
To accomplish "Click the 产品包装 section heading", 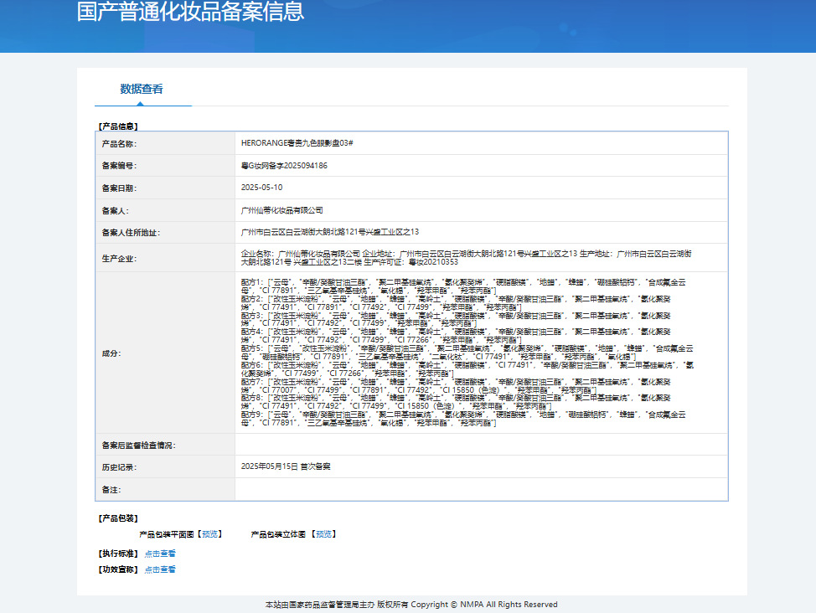I will [x=118, y=518].
